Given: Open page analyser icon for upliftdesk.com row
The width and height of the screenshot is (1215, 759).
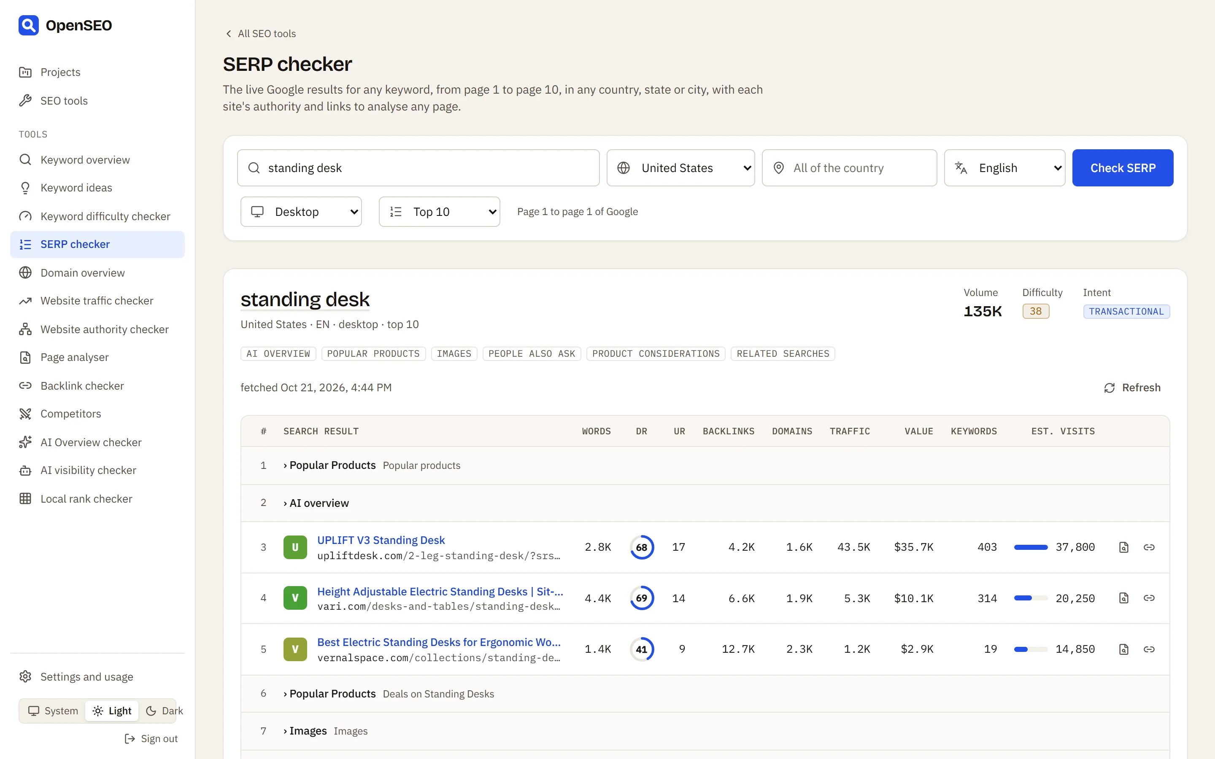Looking at the screenshot, I should (x=1123, y=547).
